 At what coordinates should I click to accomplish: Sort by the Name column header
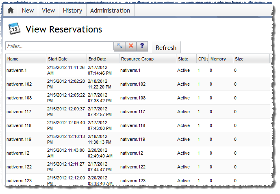[x=25, y=59]
